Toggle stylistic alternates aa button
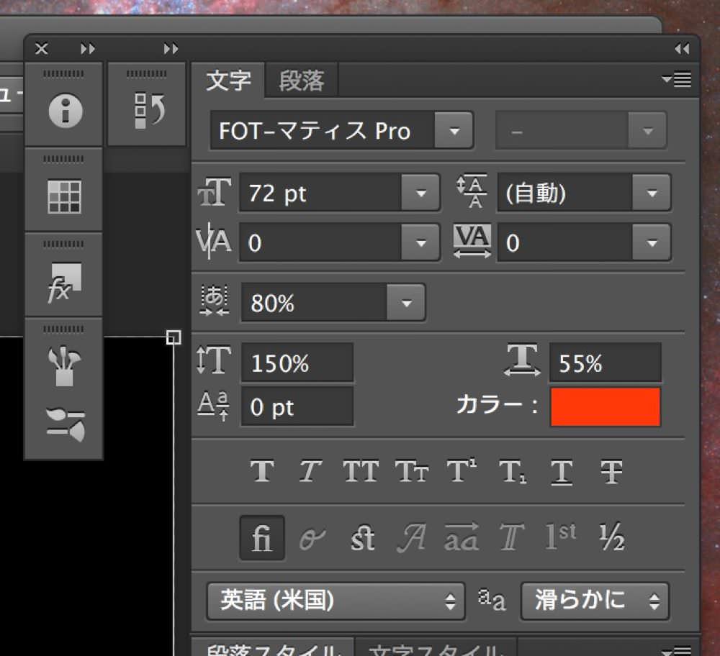 click(462, 537)
